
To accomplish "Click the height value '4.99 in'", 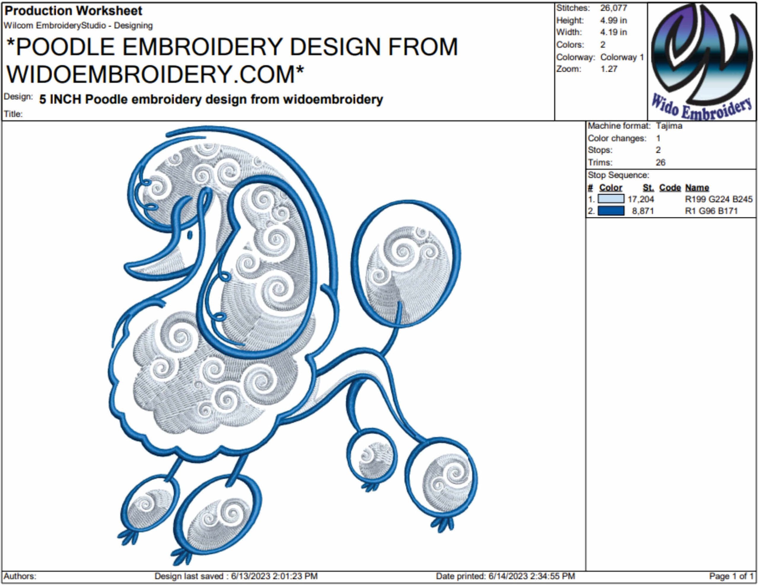I will (x=613, y=20).
